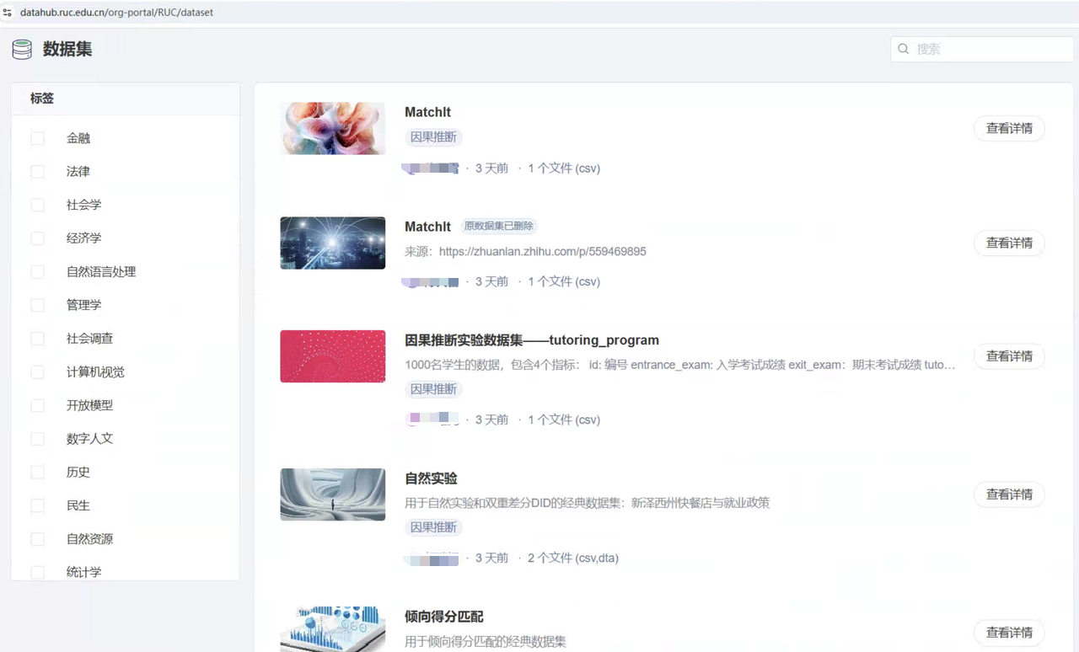Toggle the 社会调查 checkbox
Viewport: 1079px width, 652px height.
37,339
